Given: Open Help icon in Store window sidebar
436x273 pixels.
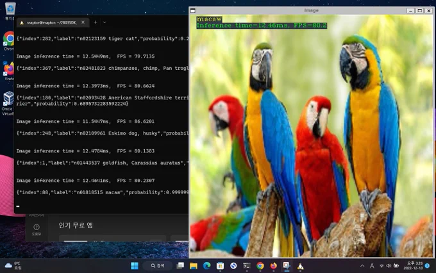Looking at the screenshot, I should click(37, 229).
